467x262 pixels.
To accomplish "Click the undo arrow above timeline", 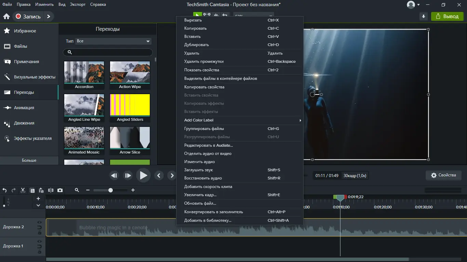I will click(5, 190).
